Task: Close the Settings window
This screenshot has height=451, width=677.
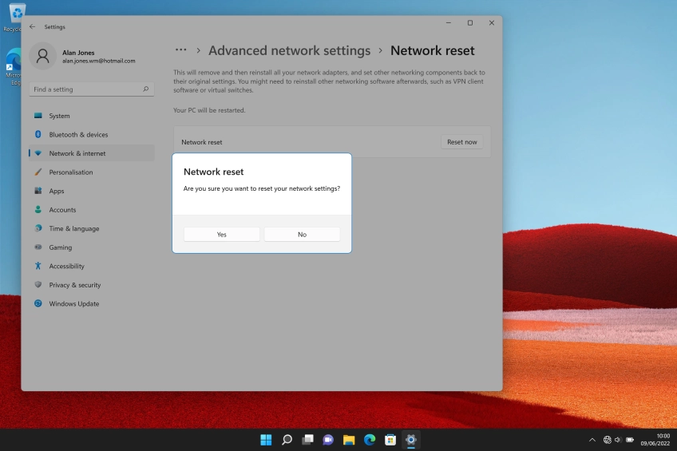Action: [x=491, y=23]
